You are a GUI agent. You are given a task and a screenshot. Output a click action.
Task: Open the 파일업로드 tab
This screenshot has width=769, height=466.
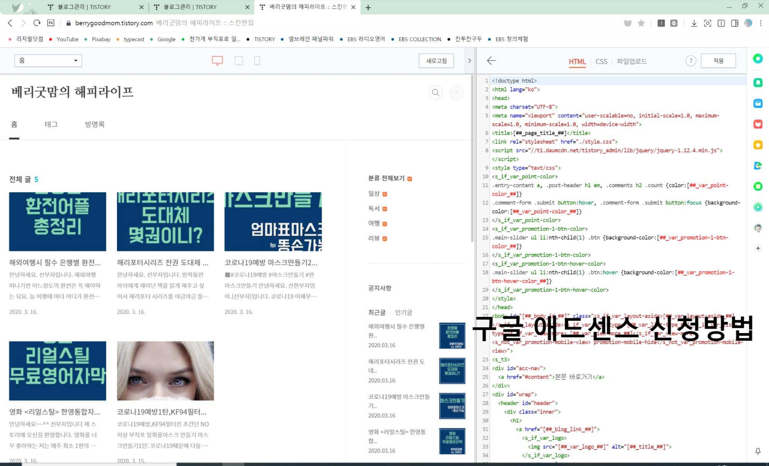(x=632, y=62)
